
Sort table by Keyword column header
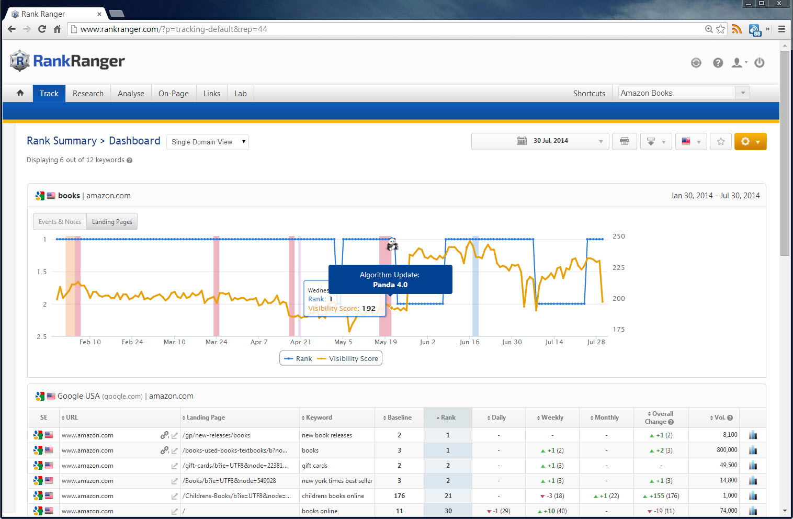tap(319, 418)
